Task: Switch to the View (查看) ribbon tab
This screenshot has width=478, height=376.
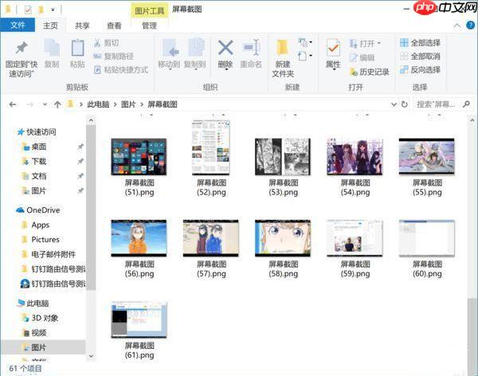Action: [115, 25]
